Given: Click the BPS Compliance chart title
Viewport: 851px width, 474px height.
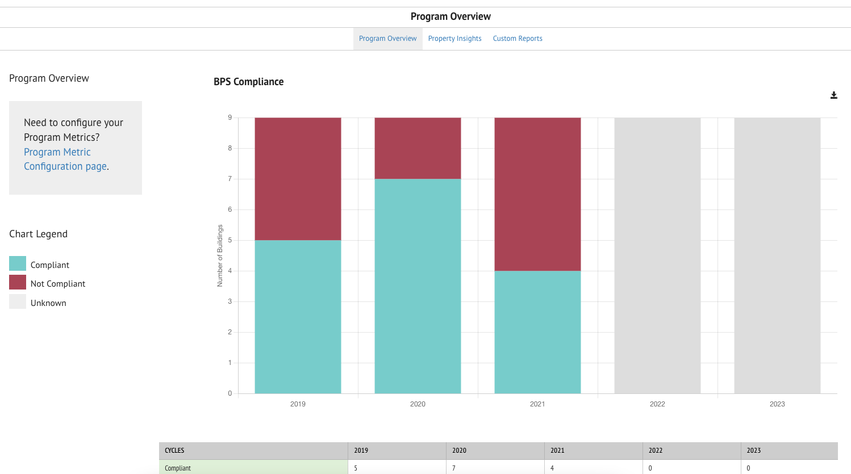Looking at the screenshot, I should [248, 82].
